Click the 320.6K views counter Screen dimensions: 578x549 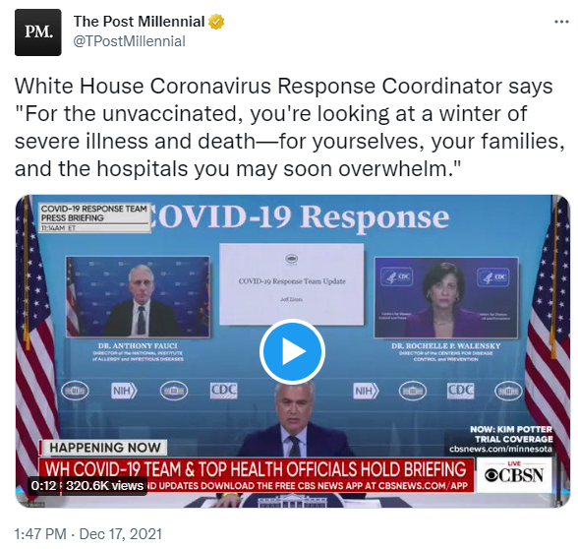104,486
